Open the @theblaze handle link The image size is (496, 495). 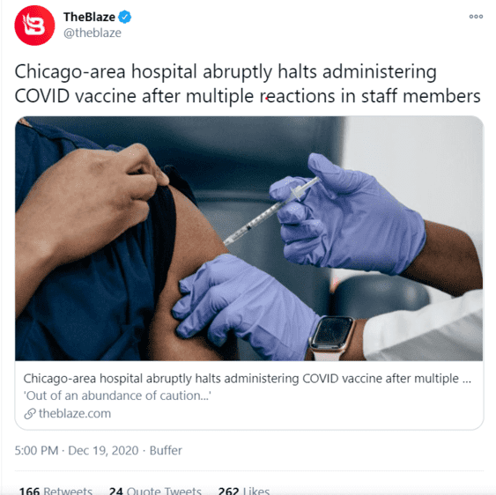point(92,33)
